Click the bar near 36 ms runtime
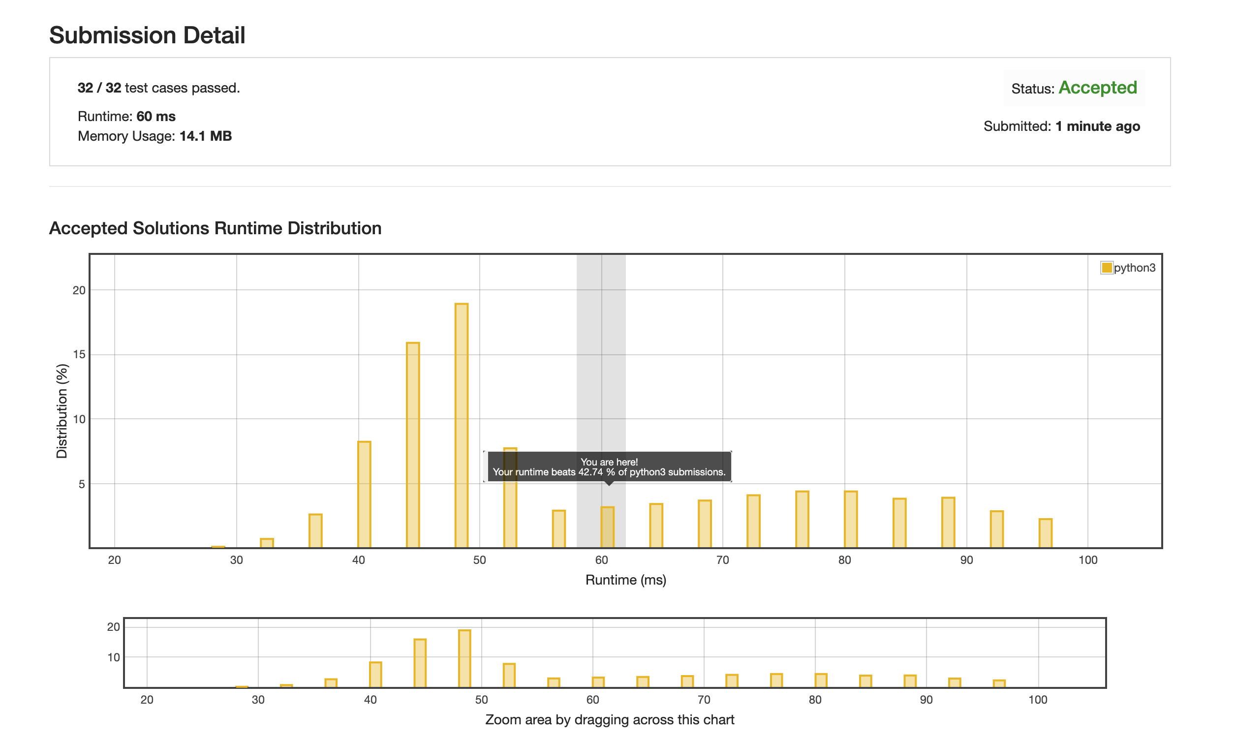1236x744 pixels. coord(315,531)
